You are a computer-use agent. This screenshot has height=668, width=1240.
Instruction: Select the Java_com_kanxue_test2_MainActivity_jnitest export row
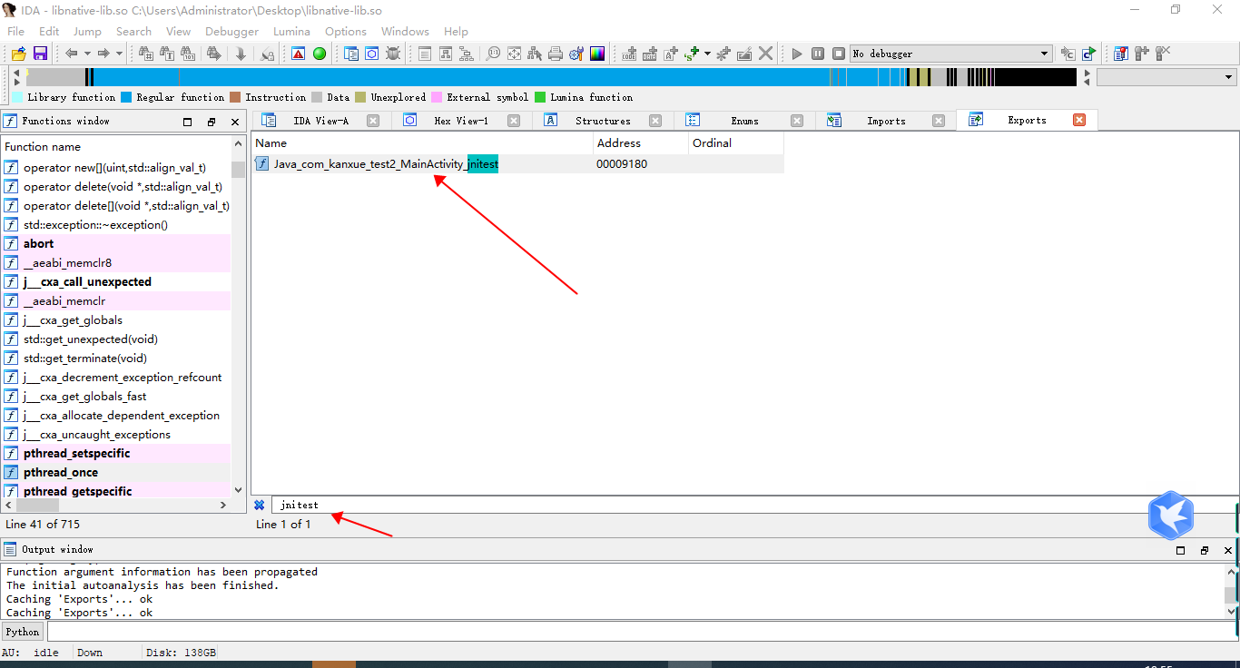point(517,164)
